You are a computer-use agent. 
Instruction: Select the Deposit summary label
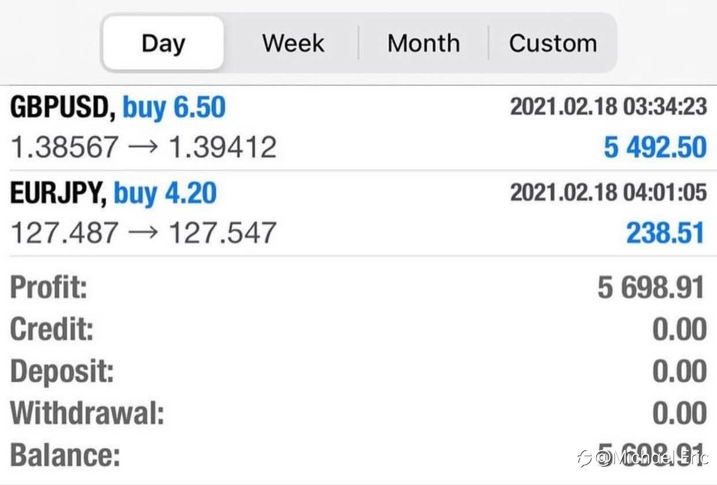pyautogui.click(x=62, y=371)
